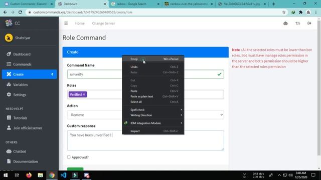Open a new browser tab
Viewport: 321px width, 180px height.
click(x=274, y=4)
